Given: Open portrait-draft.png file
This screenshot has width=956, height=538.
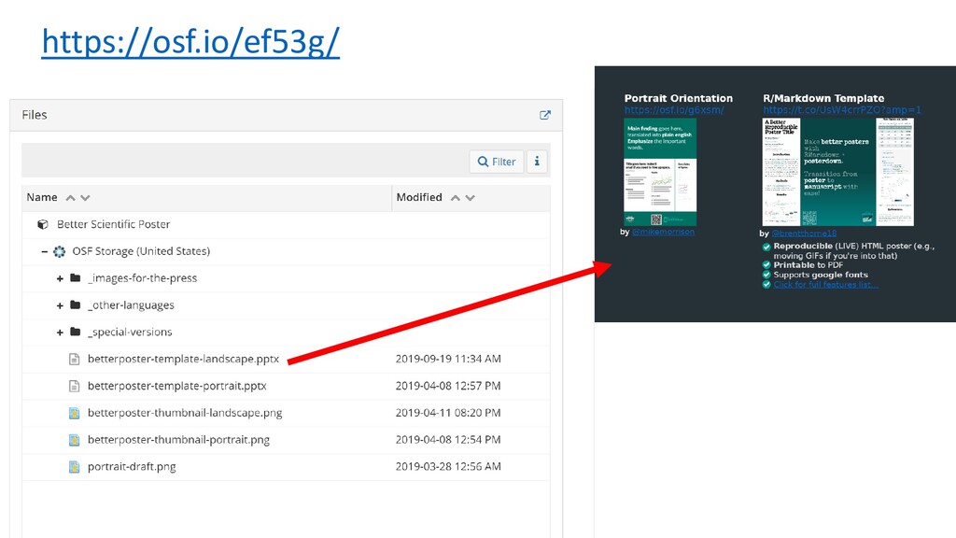Looking at the screenshot, I should click(132, 467).
